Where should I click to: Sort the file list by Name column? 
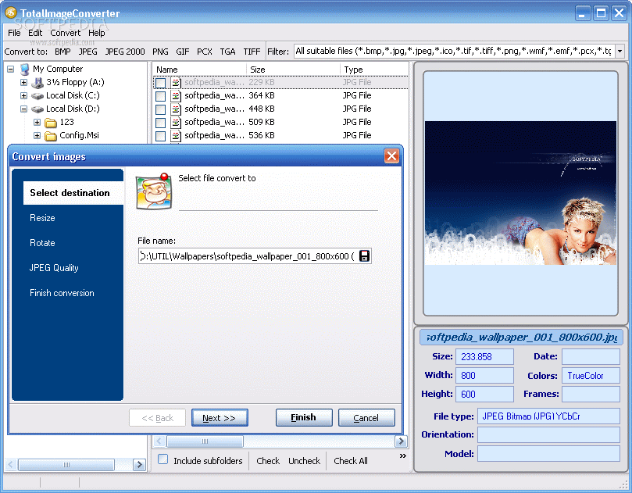coord(200,70)
